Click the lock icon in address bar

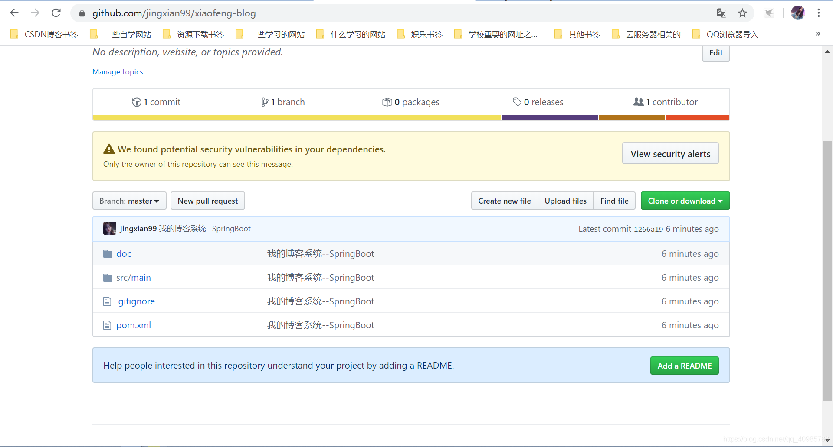coord(82,13)
